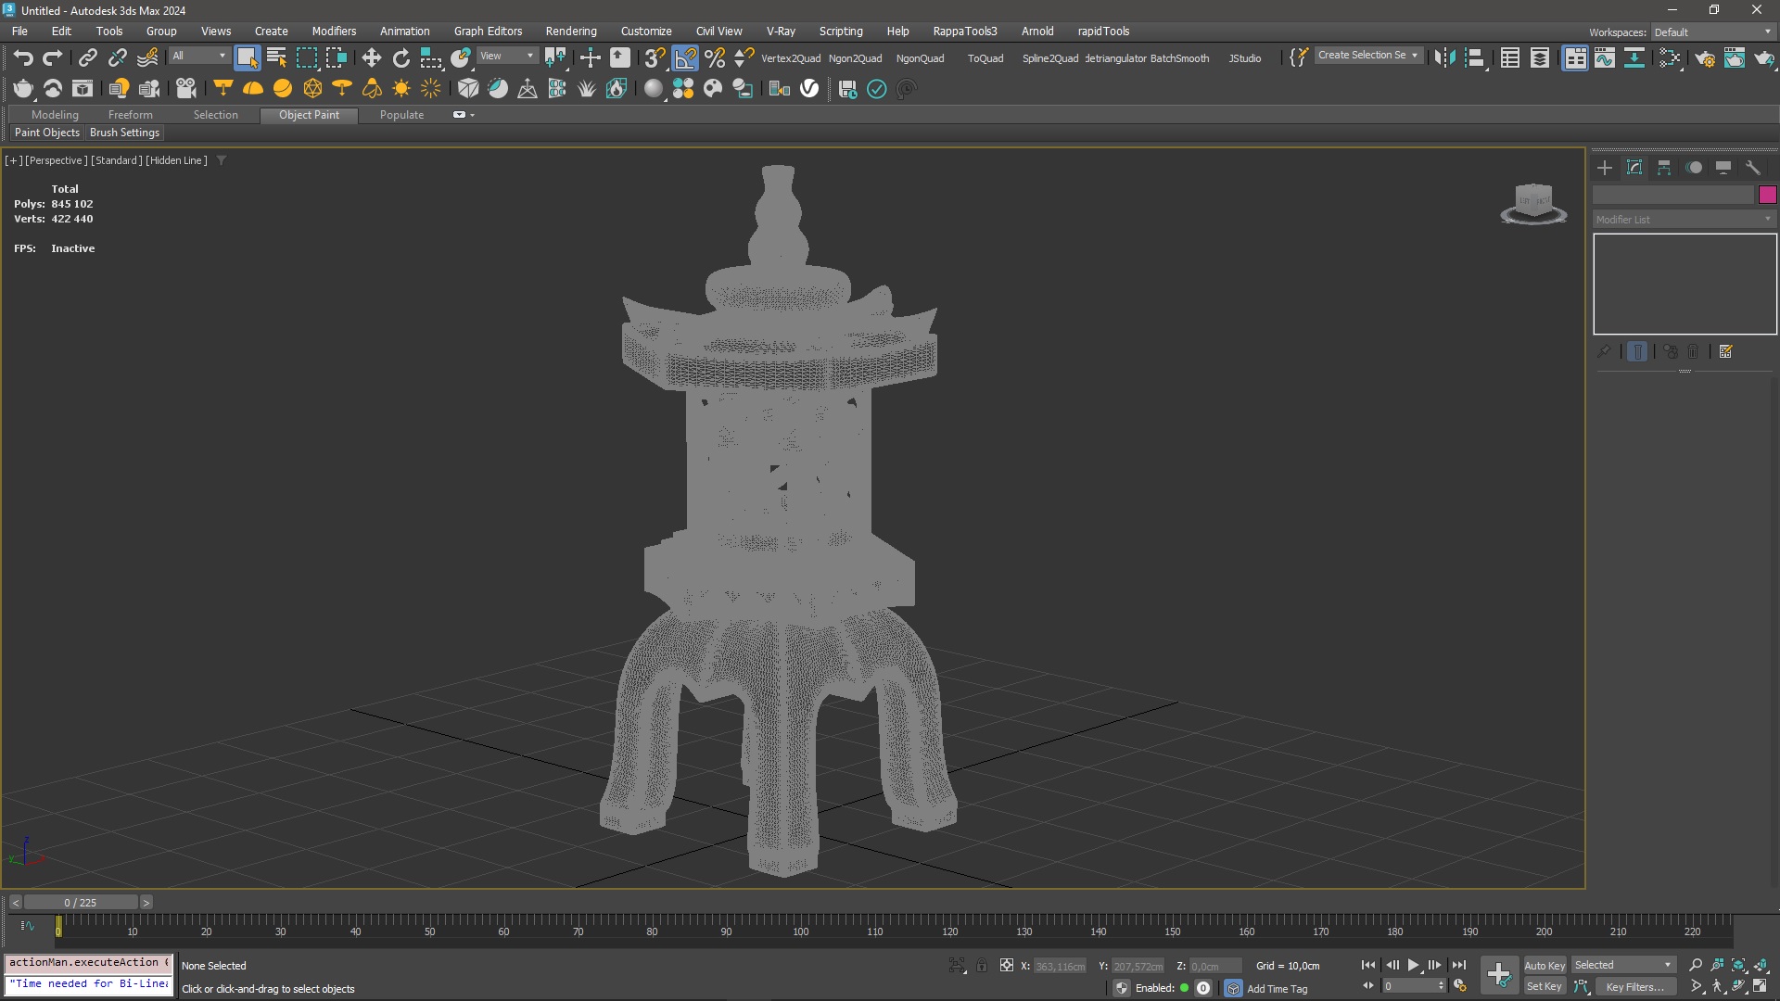Open the Curve Editor icon
Viewport: 1780px width, 1001px height.
pos(1605,57)
